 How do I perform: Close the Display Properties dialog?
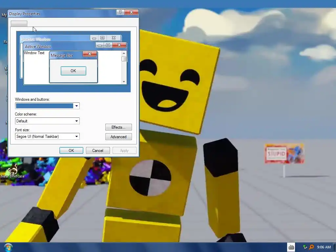click(131, 12)
